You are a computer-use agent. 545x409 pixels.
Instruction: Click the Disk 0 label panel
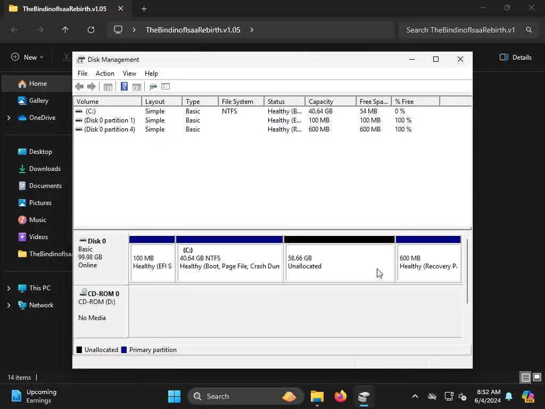click(x=101, y=258)
